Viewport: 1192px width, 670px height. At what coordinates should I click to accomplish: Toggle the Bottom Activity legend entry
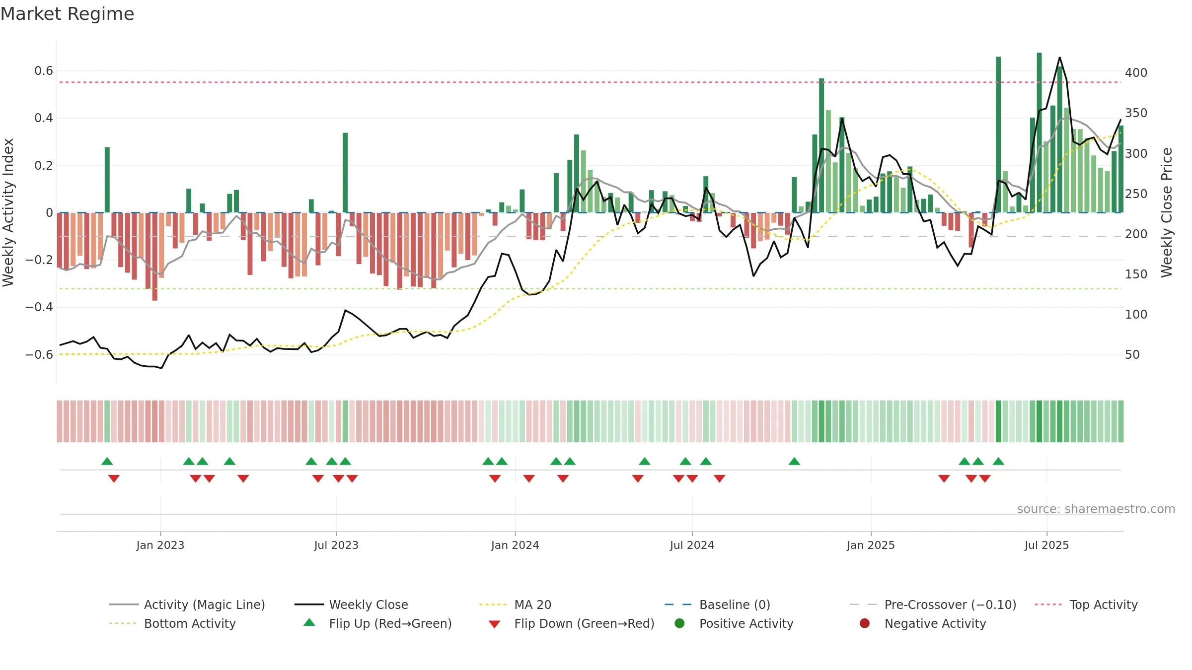coord(172,623)
